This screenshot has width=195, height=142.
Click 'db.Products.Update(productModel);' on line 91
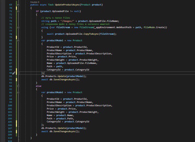pos(64,76)
